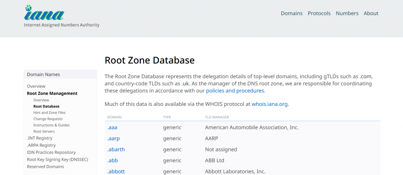Open the Protocols menu
The image size is (403, 175).
point(319,13)
